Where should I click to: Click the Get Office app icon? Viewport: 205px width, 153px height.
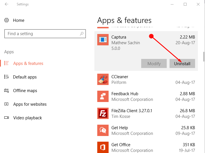click(103, 147)
